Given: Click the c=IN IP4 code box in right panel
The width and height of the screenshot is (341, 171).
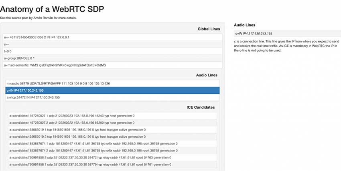Looking at the screenshot, I should tap(284, 34).
